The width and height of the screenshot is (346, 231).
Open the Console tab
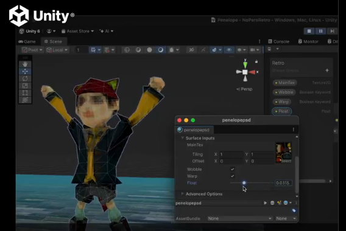coord(278,41)
